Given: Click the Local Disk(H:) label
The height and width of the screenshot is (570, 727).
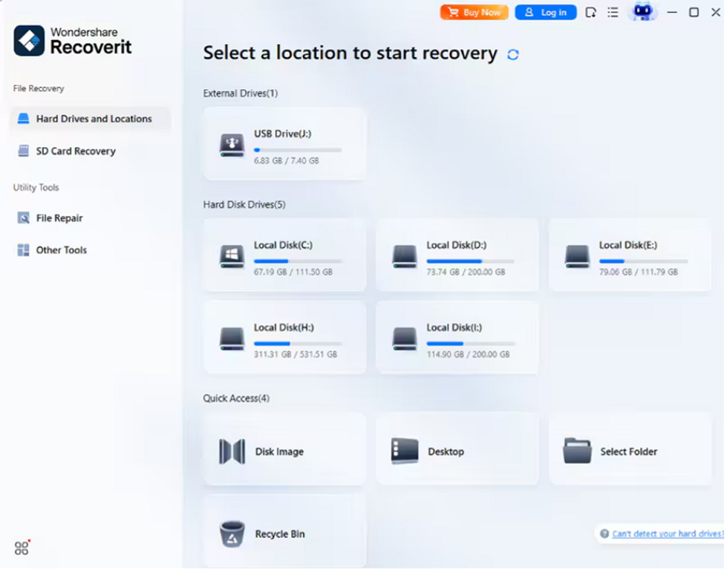Looking at the screenshot, I should coord(284,329).
